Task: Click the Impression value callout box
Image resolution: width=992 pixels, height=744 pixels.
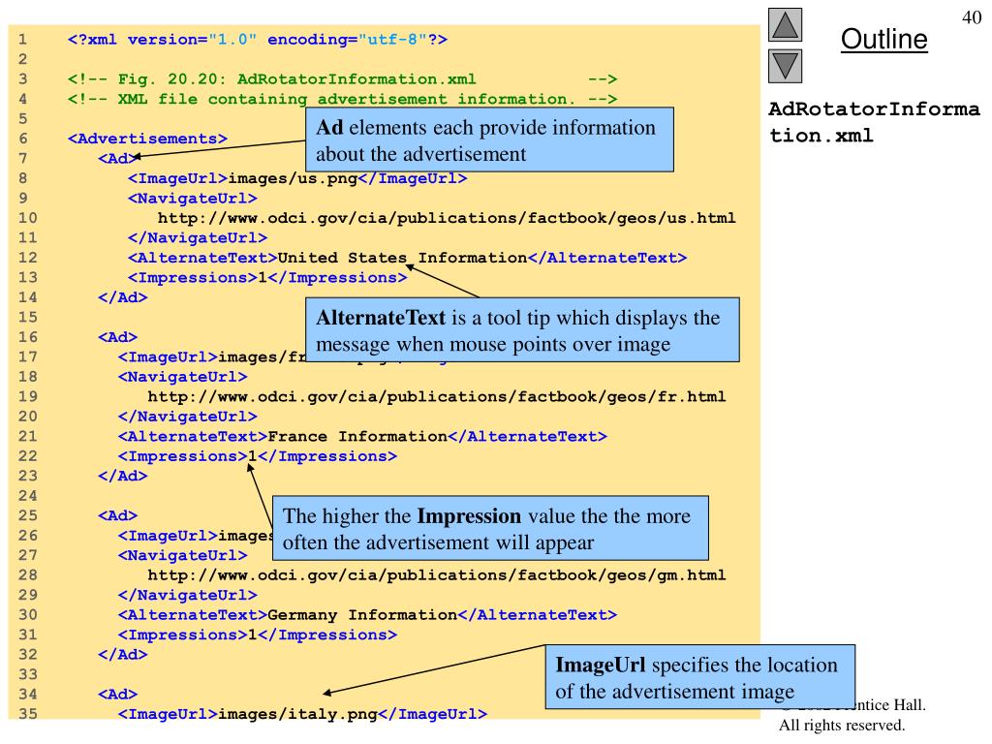Action: pyautogui.click(x=490, y=528)
